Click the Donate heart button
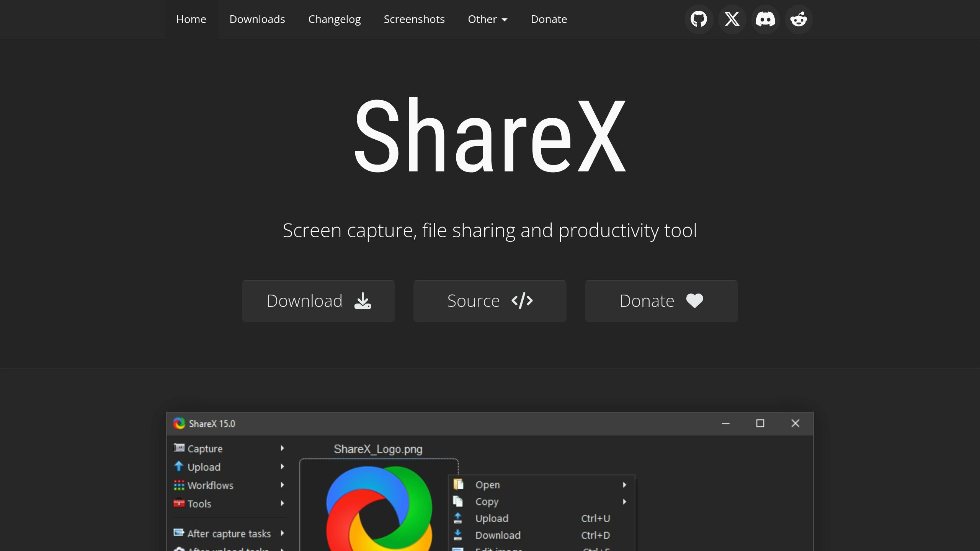This screenshot has height=551, width=980. point(661,301)
